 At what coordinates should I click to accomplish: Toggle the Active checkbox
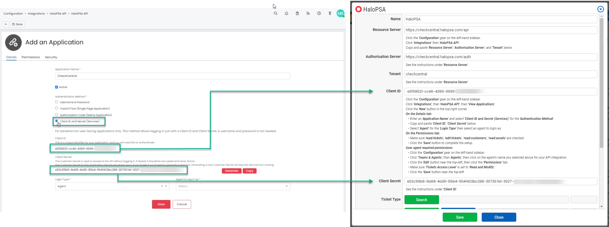[56, 87]
